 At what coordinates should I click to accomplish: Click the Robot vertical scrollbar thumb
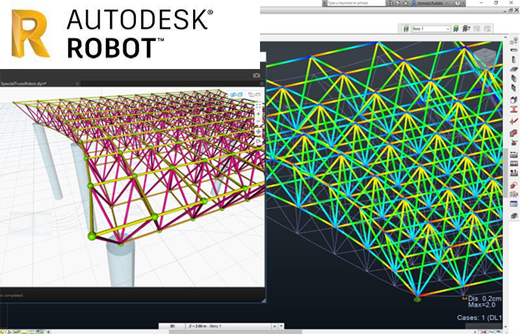pos(506,173)
